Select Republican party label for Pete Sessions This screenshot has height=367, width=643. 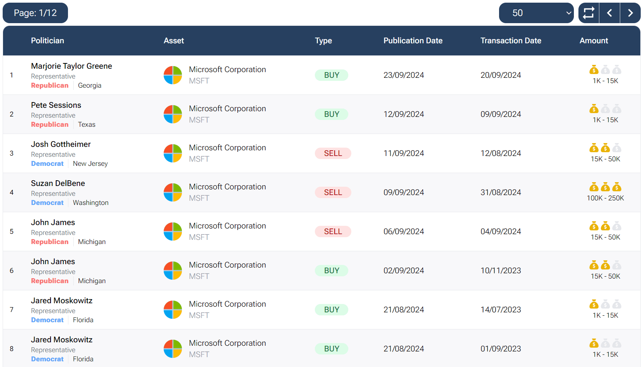(50, 124)
